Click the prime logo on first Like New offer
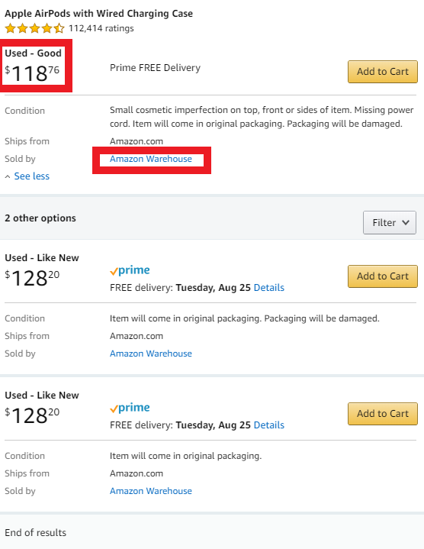Screen dimensions: 424x549 point(130,270)
